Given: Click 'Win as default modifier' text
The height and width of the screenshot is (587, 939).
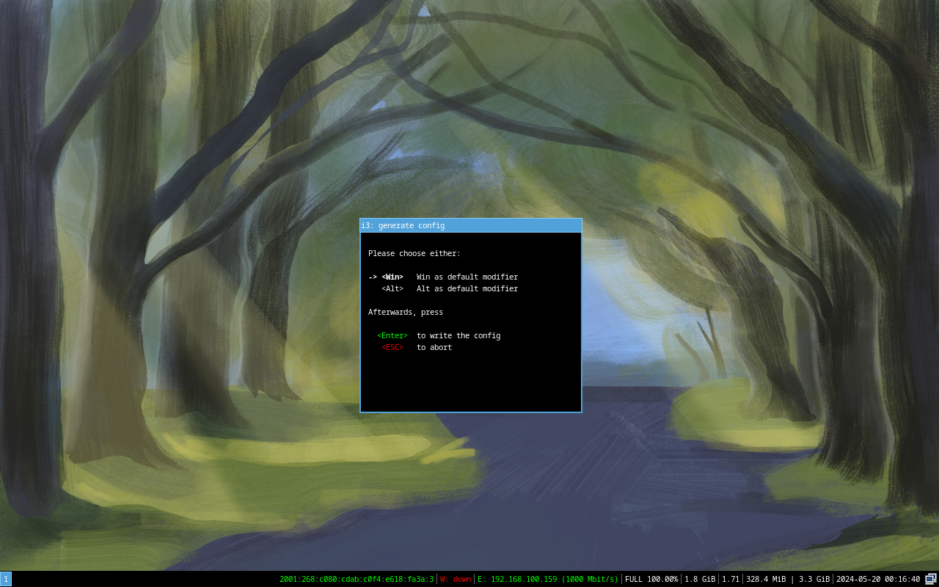Looking at the screenshot, I should 467,277.
